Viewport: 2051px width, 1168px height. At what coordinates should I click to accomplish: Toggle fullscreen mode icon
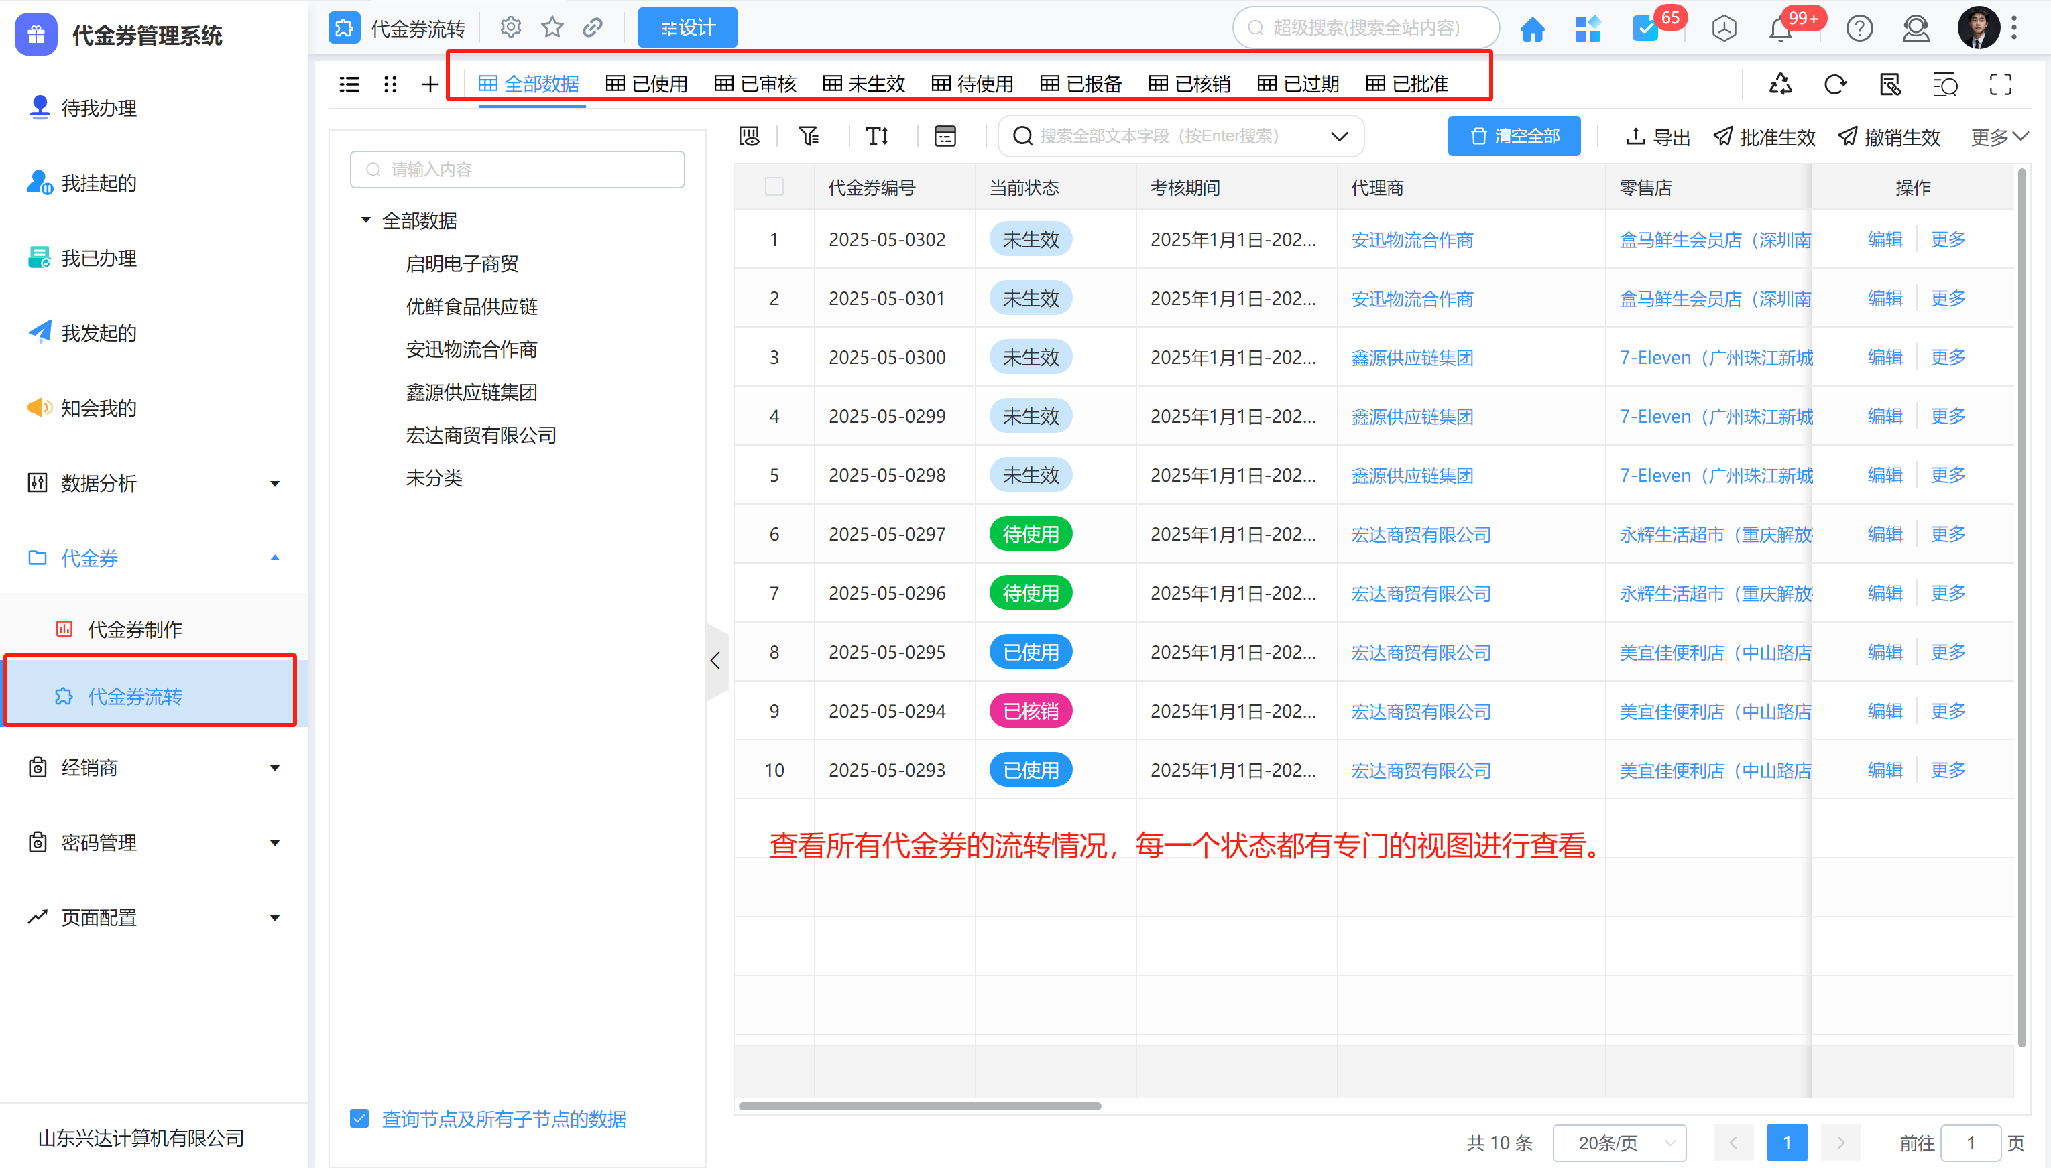click(1999, 84)
